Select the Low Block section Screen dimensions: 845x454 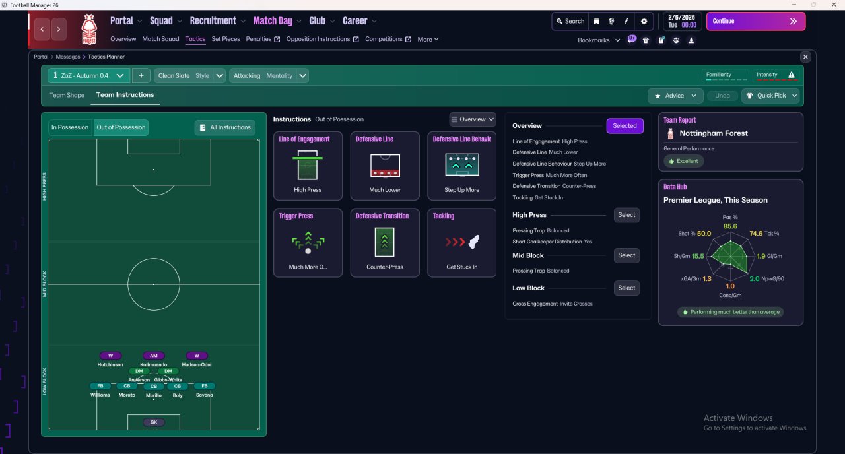point(626,288)
